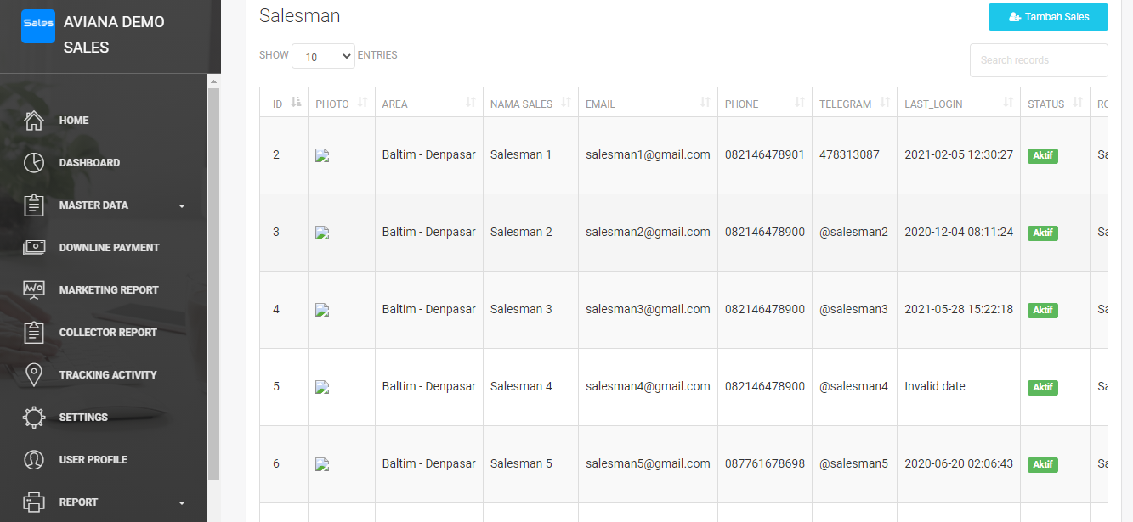Image resolution: width=1133 pixels, height=522 pixels.
Task: Click the Tracking Activity map pin icon
Action: point(34,375)
